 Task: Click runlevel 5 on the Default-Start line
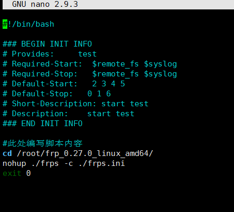(x=122, y=84)
